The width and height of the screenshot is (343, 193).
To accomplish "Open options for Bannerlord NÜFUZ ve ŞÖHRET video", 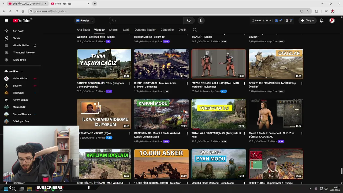I will (x=302, y=133).
